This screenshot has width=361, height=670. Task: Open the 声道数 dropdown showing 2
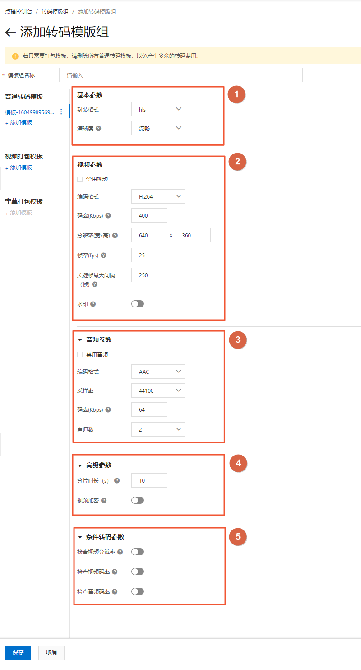[x=158, y=429]
